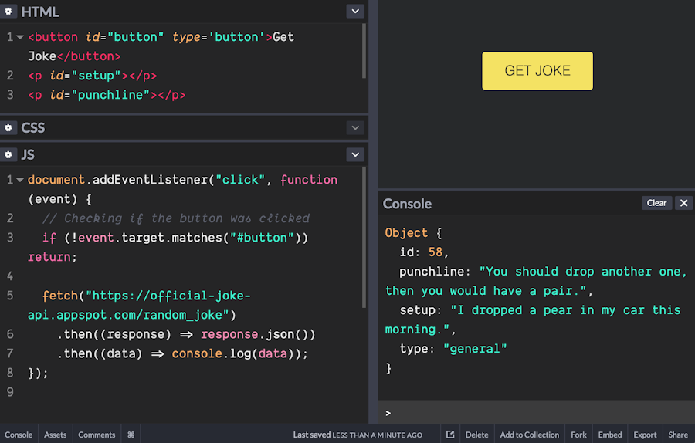Click the console command input line
This screenshot has width=695, height=443.
click(x=541, y=413)
